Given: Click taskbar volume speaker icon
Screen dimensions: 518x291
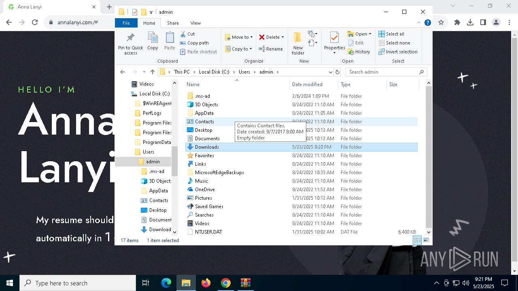Looking at the screenshot, I should 465,283.
